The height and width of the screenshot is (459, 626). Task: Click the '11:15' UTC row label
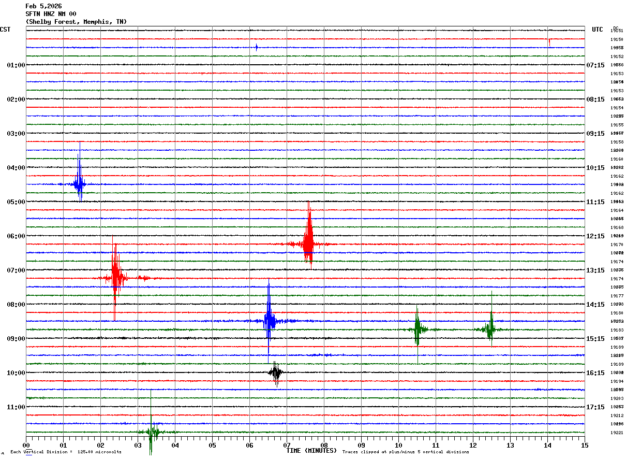[595, 202]
